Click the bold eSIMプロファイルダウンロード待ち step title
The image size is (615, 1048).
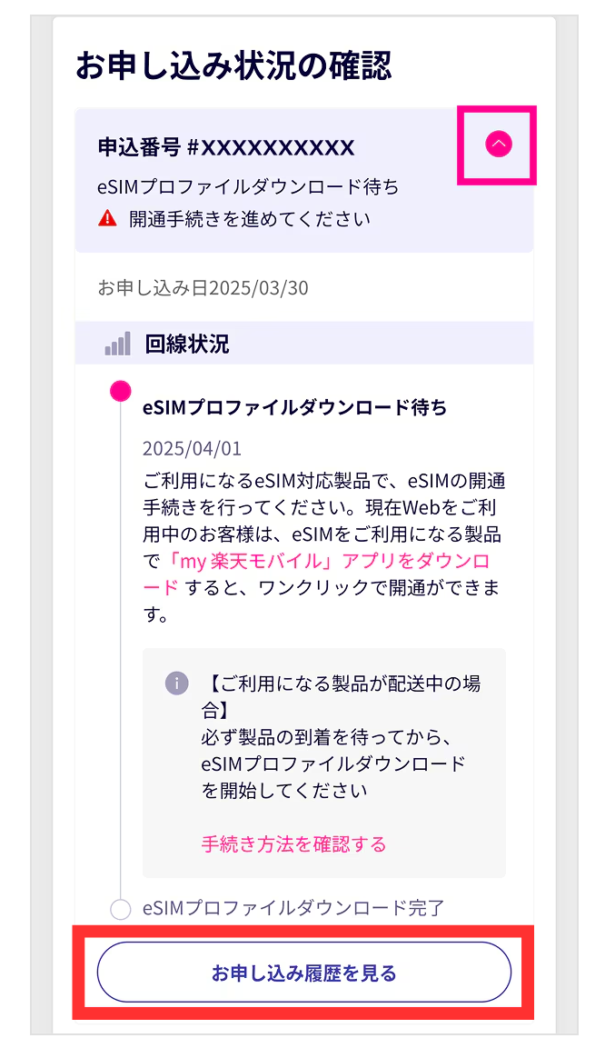click(x=294, y=407)
